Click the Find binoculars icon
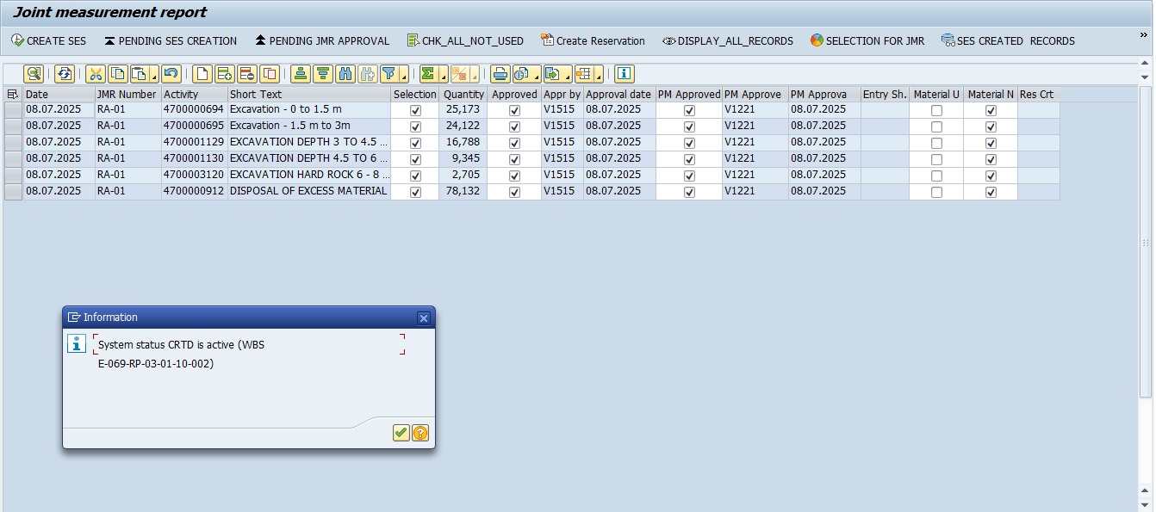 click(345, 74)
